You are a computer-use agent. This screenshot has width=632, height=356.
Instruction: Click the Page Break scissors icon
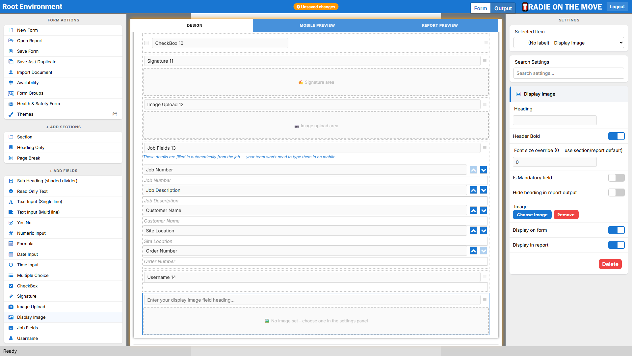11,158
